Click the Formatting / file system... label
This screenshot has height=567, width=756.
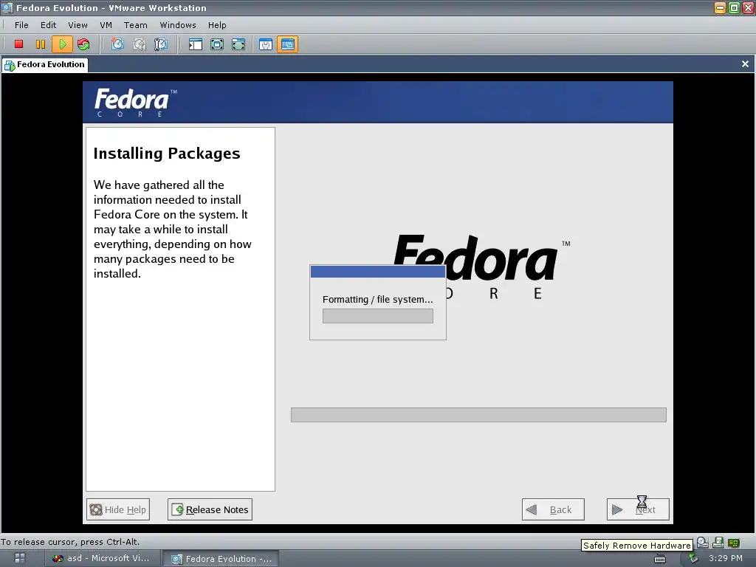378,300
